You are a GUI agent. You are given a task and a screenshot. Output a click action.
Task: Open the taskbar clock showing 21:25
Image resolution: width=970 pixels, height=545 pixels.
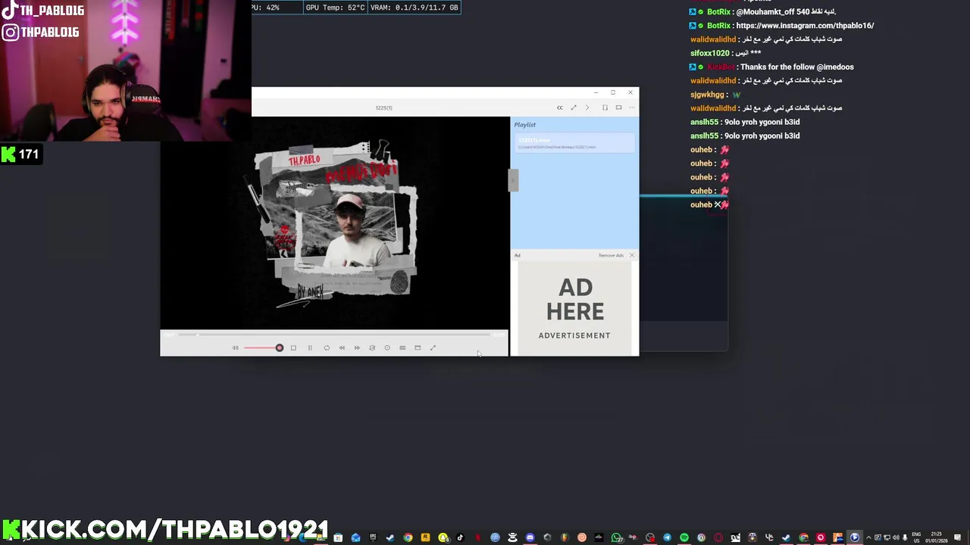pyautogui.click(x=936, y=538)
